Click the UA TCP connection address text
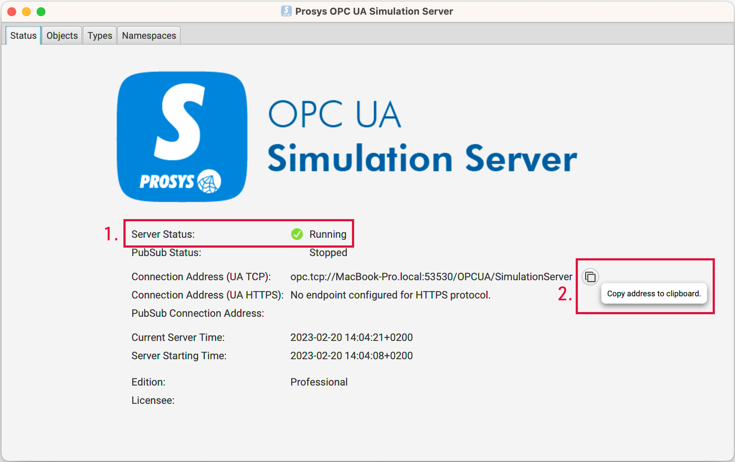This screenshot has width=735, height=462. click(431, 277)
